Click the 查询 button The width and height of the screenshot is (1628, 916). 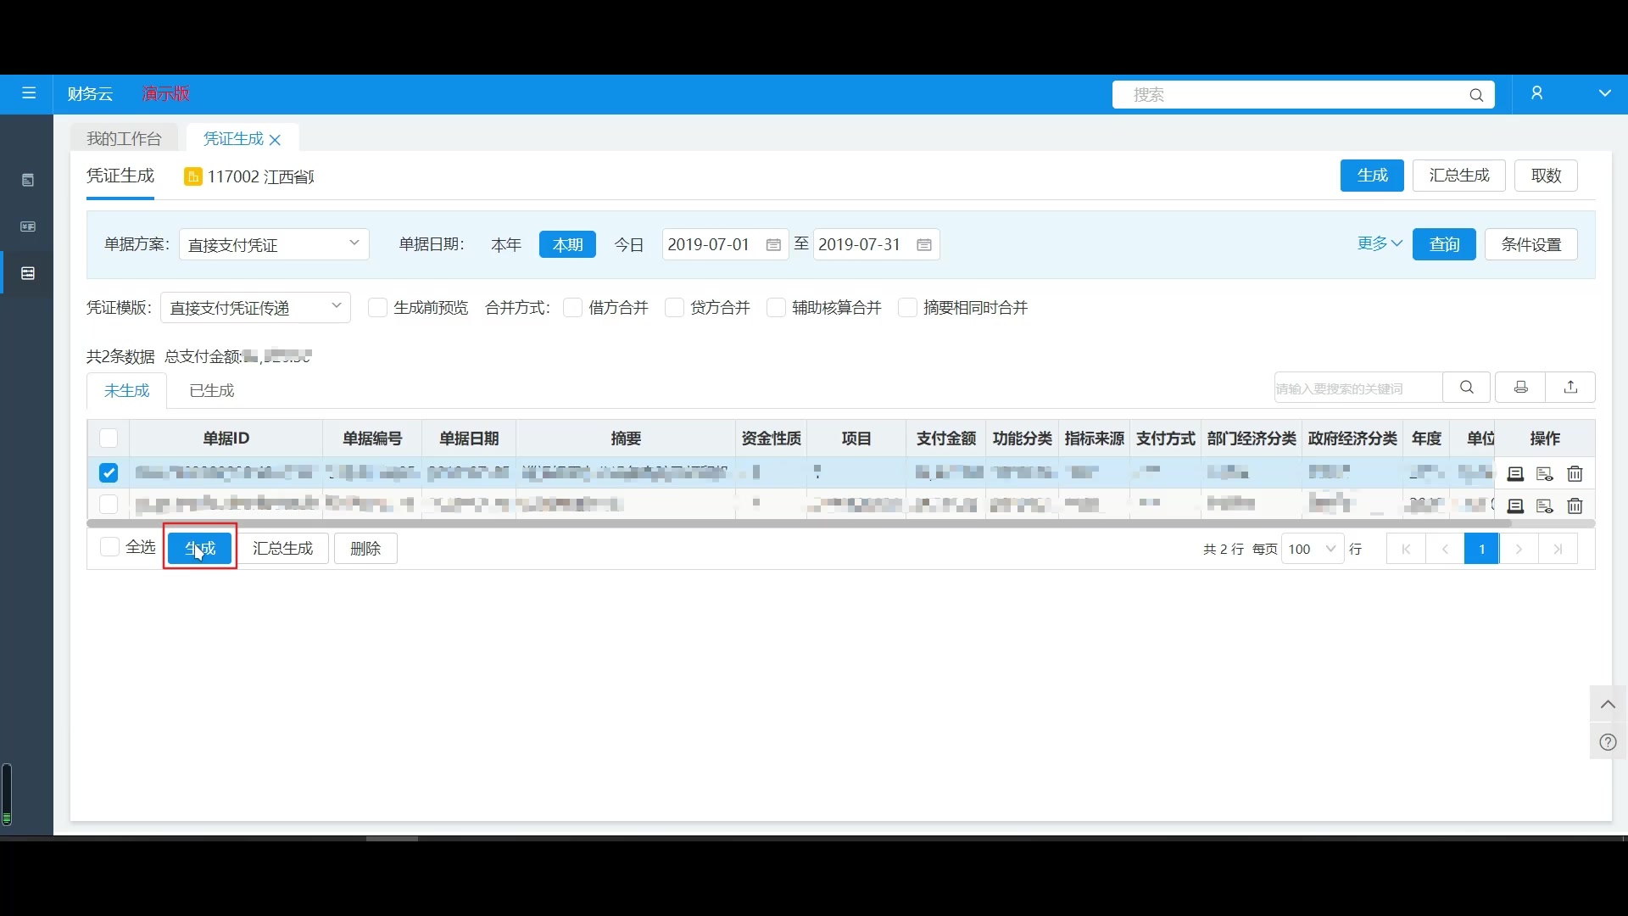tap(1444, 244)
